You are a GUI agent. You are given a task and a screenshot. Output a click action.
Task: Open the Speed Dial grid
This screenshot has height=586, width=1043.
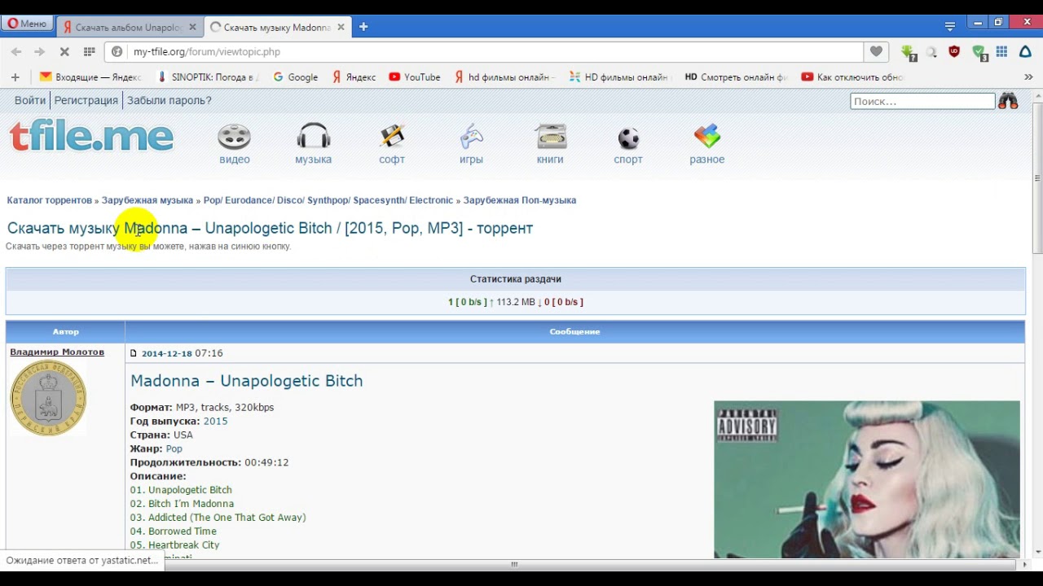coord(89,51)
